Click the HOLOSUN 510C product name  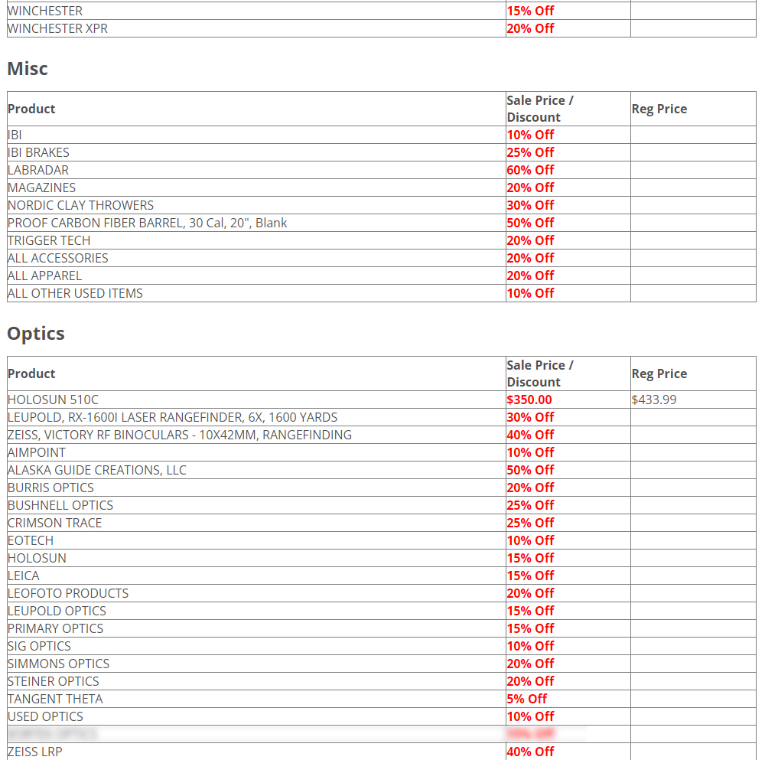53,400
